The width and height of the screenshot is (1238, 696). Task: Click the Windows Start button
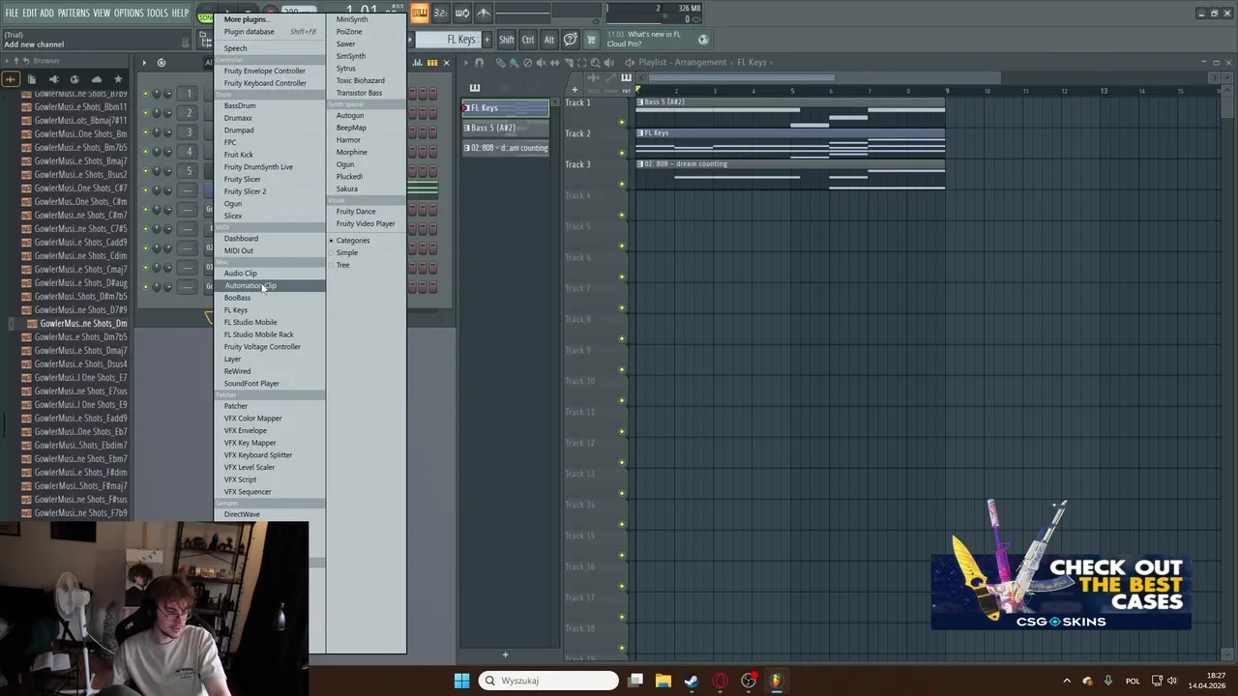(461, 681)
